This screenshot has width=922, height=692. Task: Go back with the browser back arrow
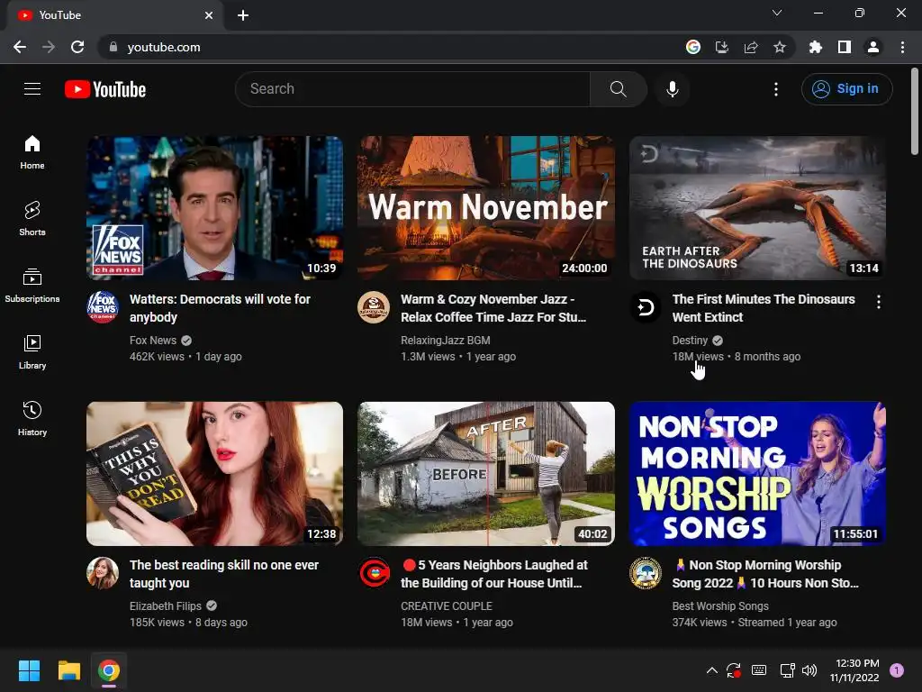20,47
